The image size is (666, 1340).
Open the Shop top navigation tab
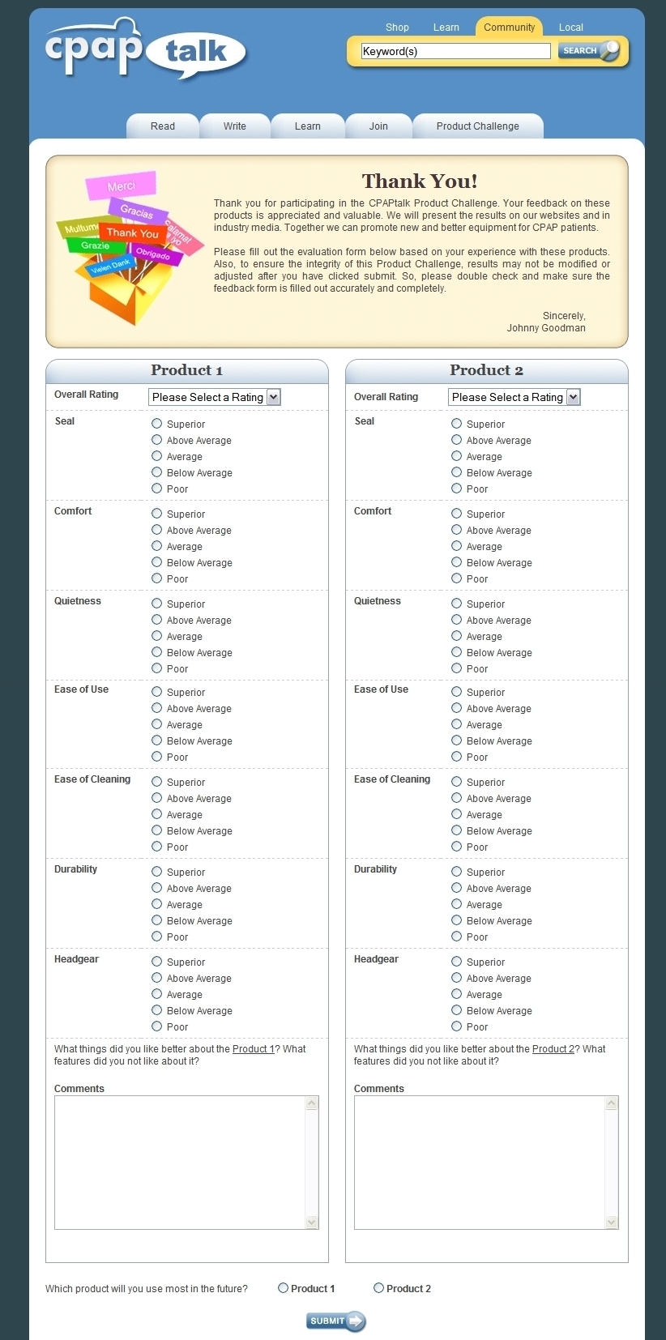[397, 28]
